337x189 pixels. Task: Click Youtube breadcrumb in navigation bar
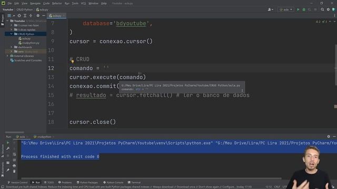pos(8,9)
